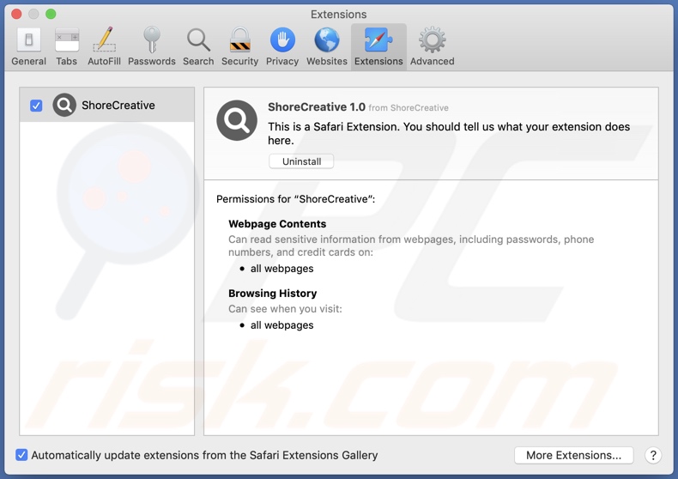This screenshot has width=678, height=479.
Task: Click the Webpage Contents permission heading
Action: coord(277,224)
